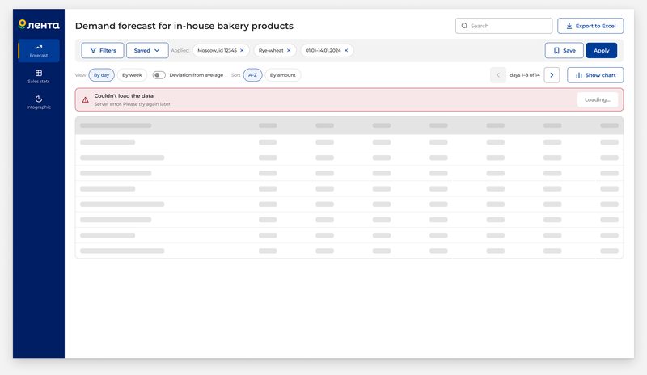Viewport: 647px width, 375px height.
Task: Open the Infographic section
Action: (39, 102)
